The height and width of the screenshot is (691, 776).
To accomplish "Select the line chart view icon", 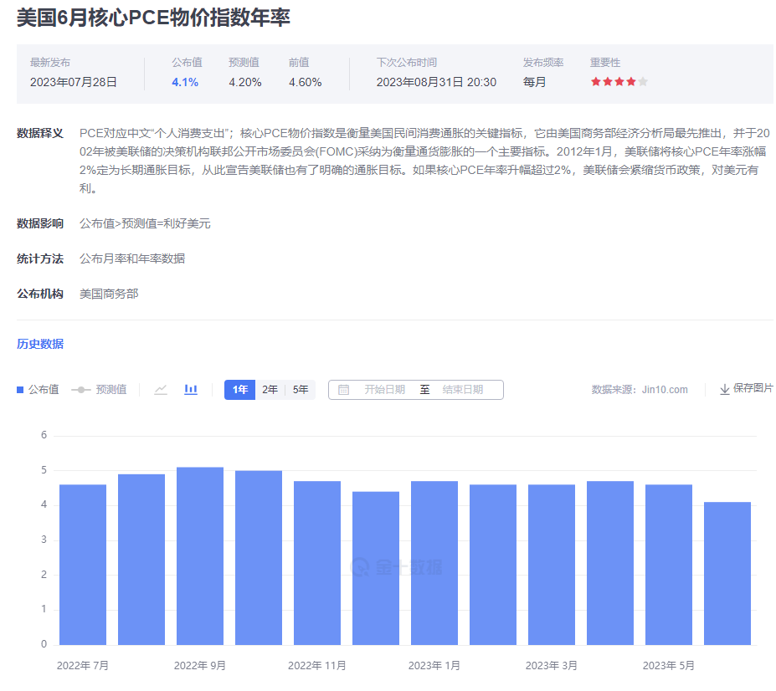I will point(160,389).
